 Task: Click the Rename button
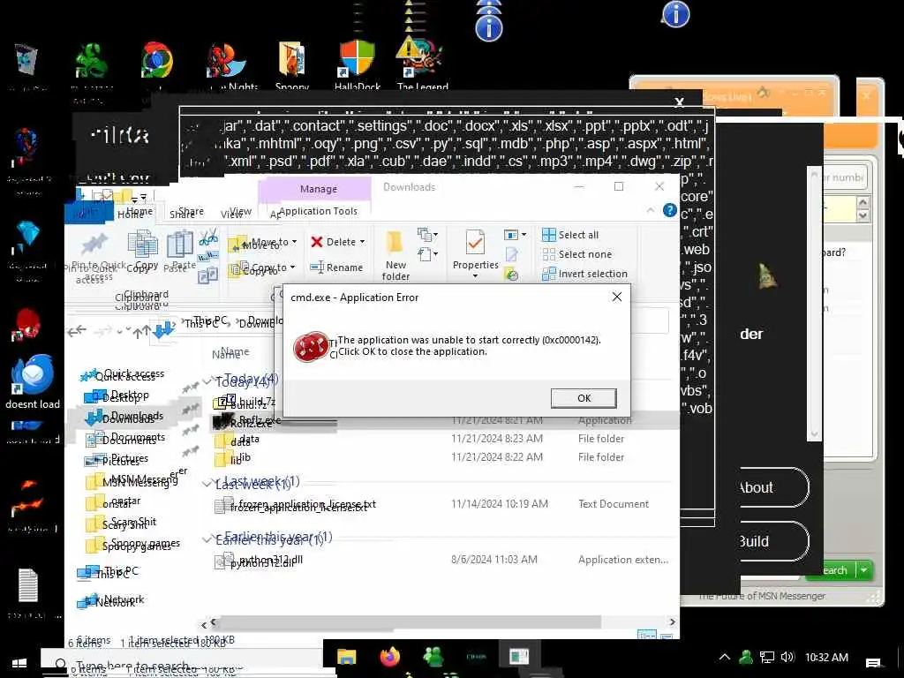pyautogui.click(x=337, y=267)
